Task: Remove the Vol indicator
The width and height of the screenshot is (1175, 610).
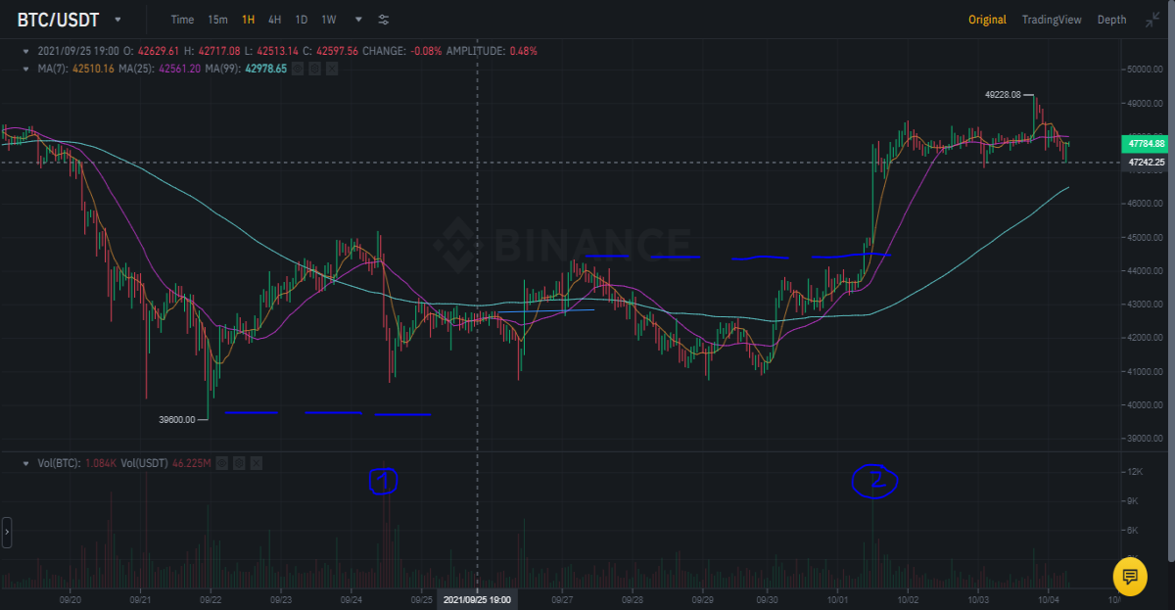Action: pos(256,463)
